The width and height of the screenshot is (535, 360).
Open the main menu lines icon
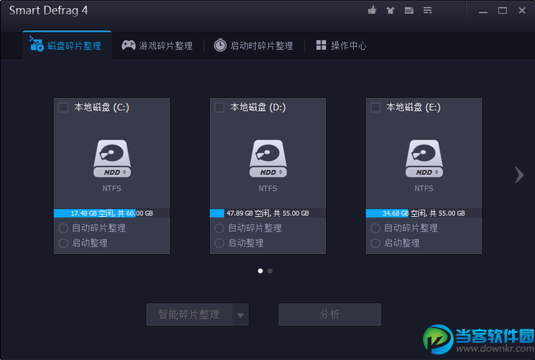(x=427, y=11)
